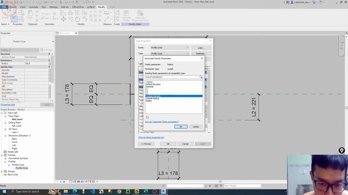Click the Groups node icon in the Project Browser
This screenshot has width=348, height=195.
pos(5,171)
